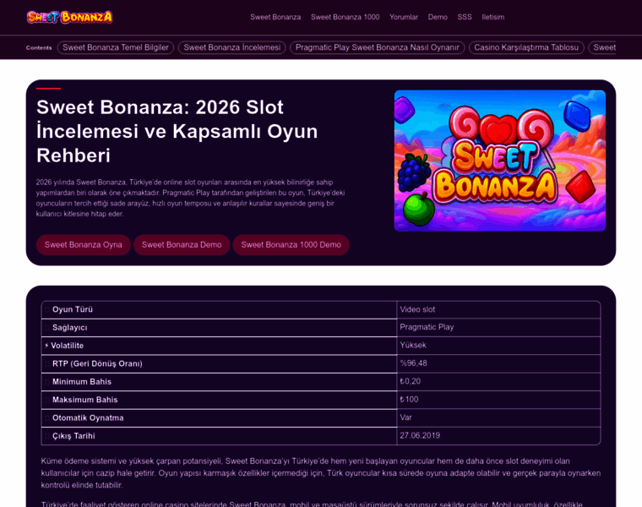Open the Iletisim menu item

tap(493, 17)
